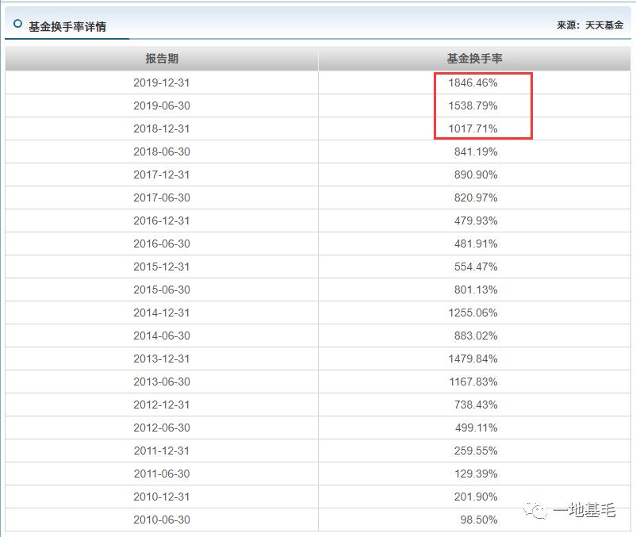The image size is (636, 537).
Task: Click the 基金换手率 column header
Action: point(477,56)
